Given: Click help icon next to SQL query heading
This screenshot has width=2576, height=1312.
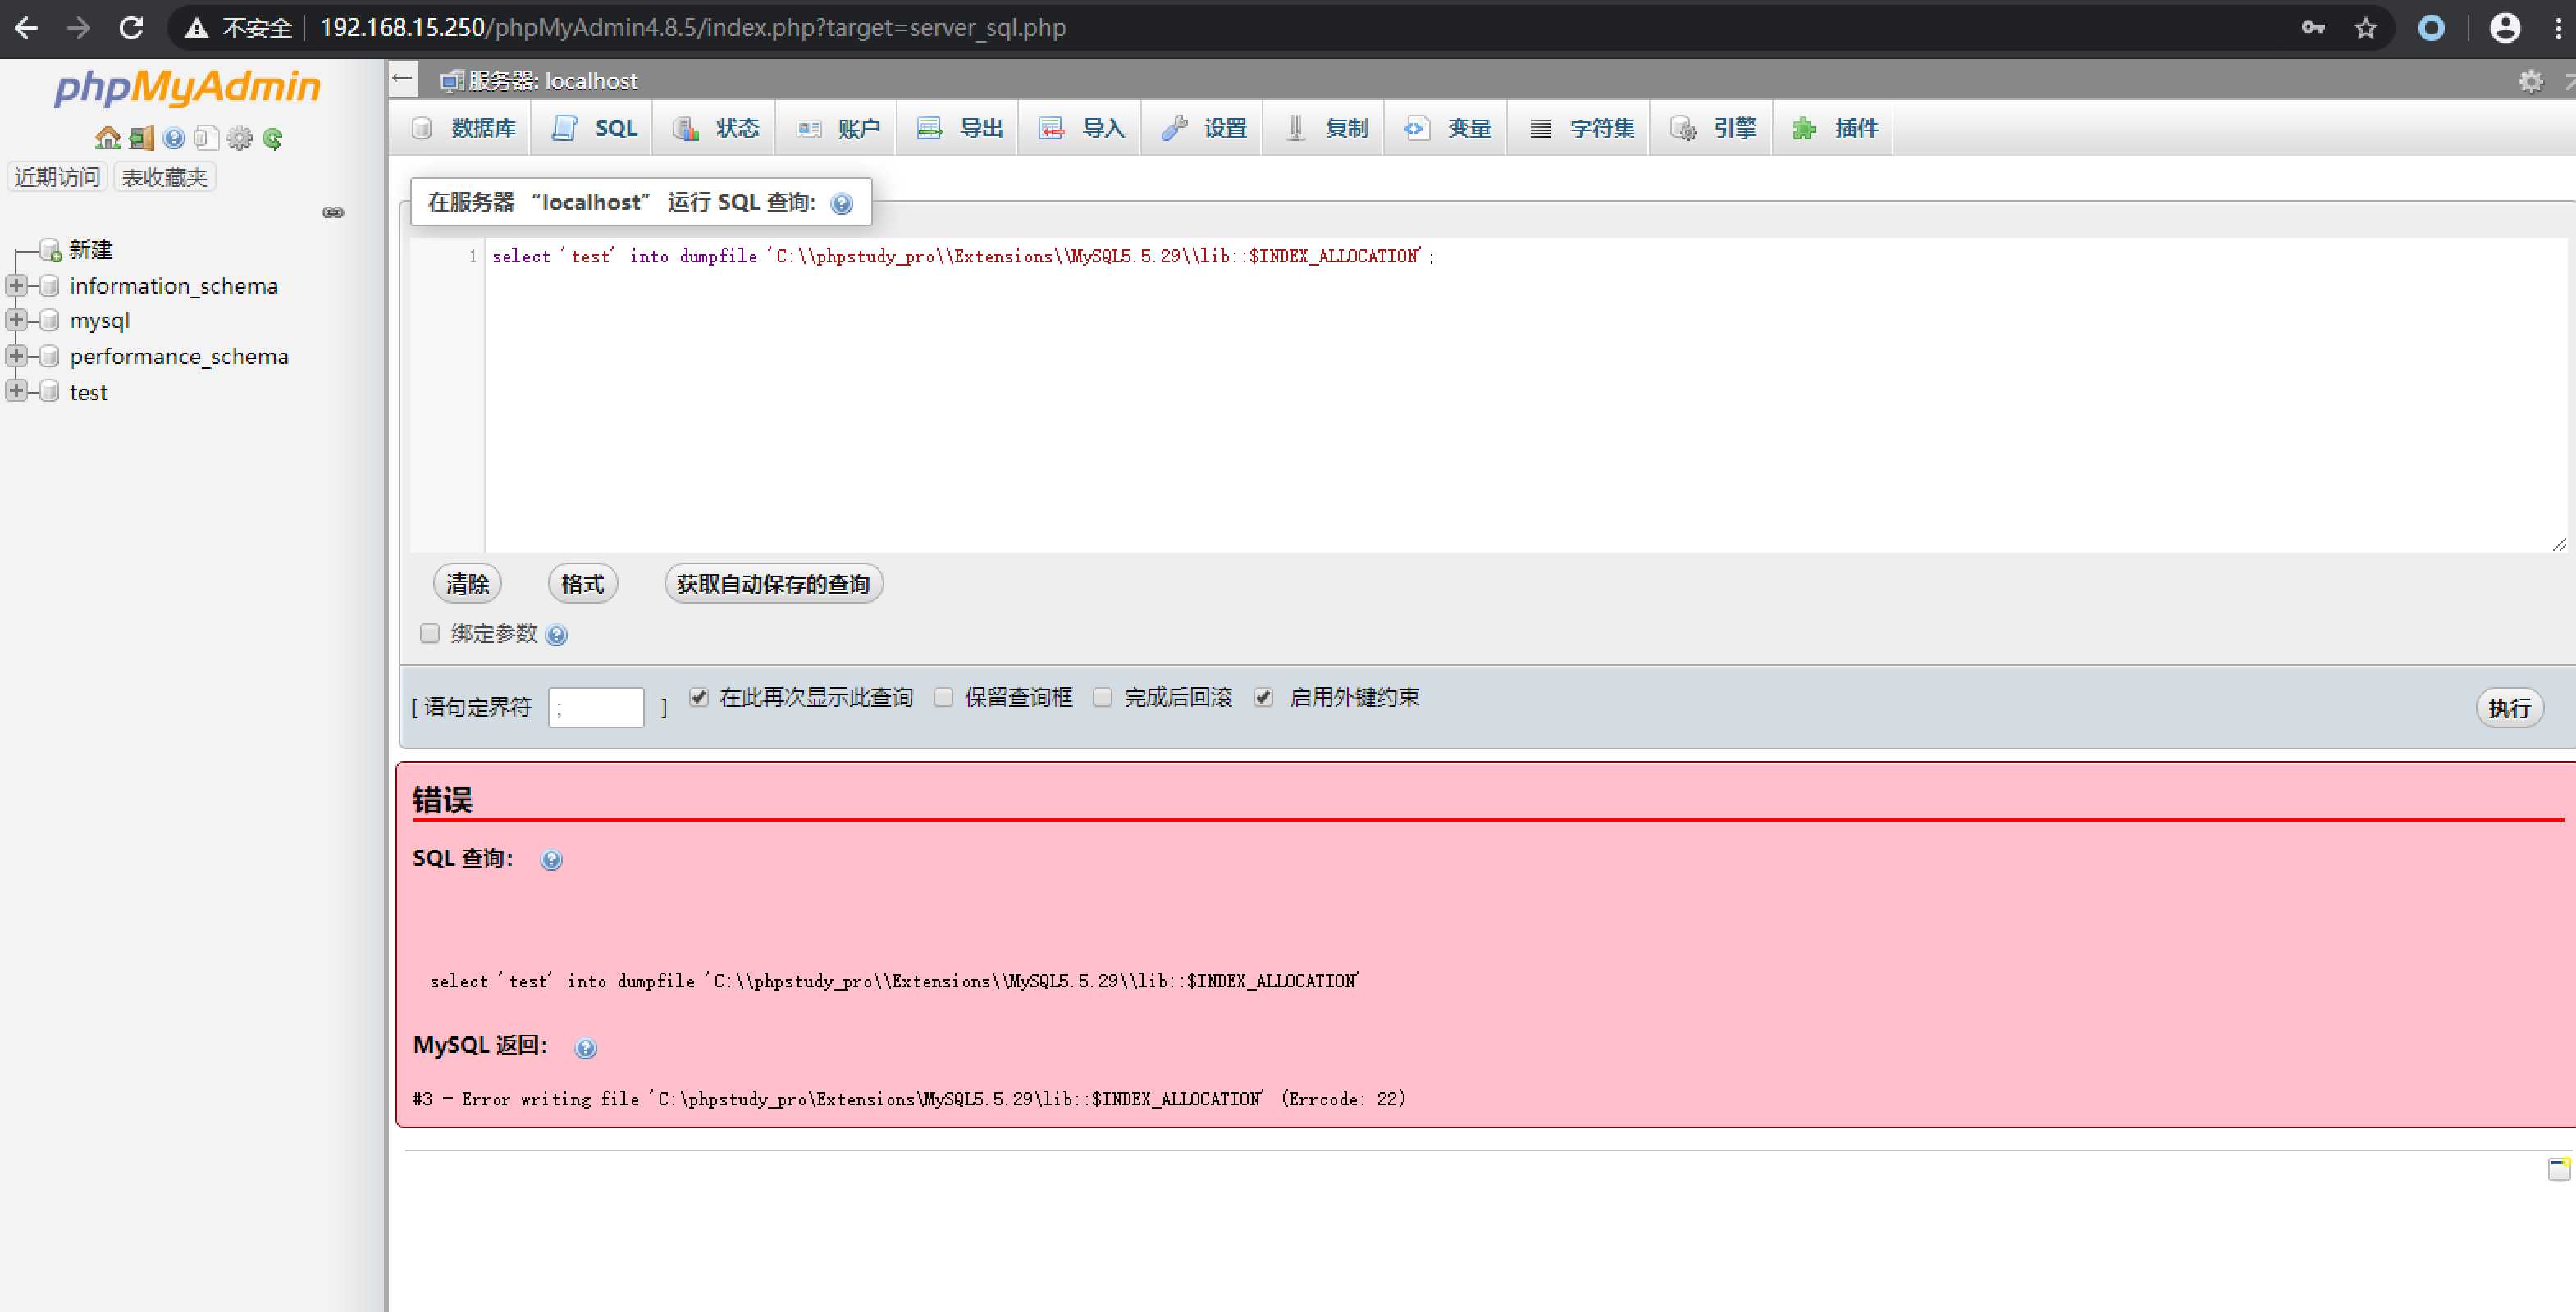Looking at the screenshot, I should 842,204.
